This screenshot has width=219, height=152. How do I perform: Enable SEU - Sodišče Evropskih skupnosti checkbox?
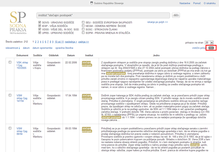83,22
